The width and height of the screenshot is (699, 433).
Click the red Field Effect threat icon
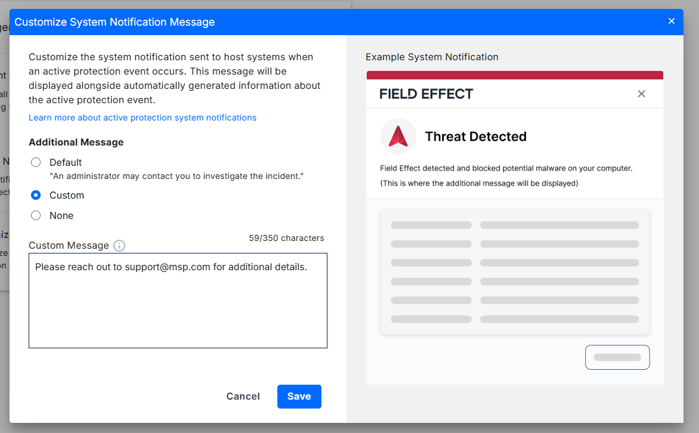(398, 136)
